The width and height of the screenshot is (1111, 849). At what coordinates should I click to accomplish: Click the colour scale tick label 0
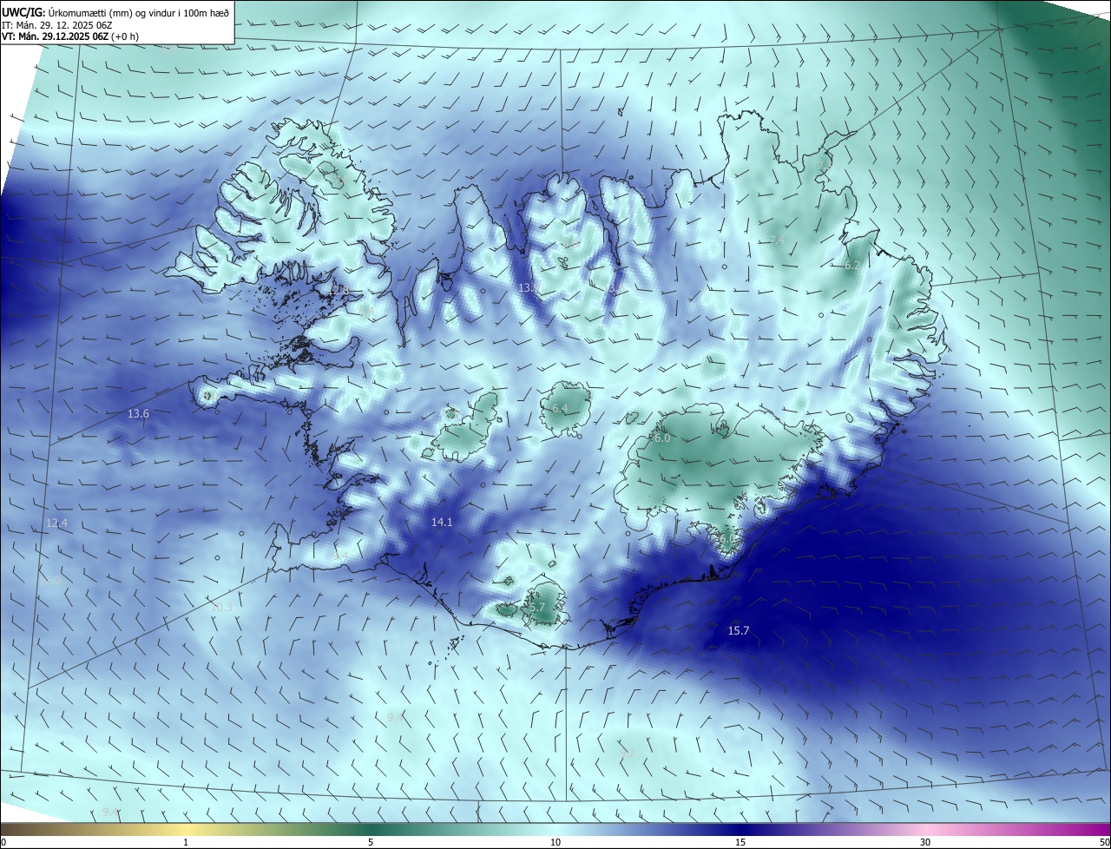[3, 842]
